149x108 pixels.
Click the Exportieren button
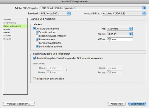click(x=137, y=104)
